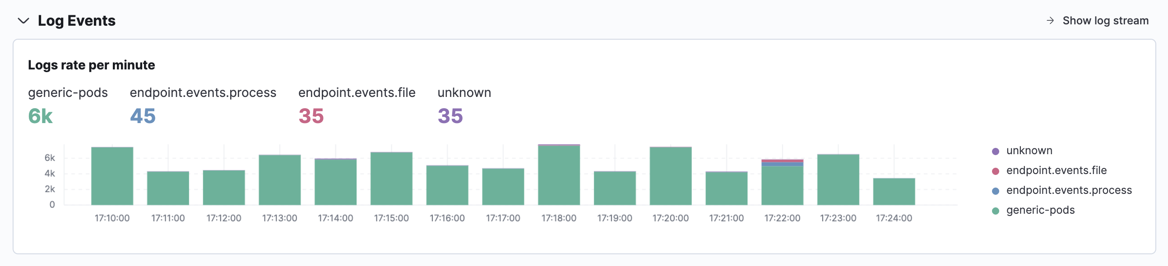1168x266 pixels.
Task: Click the blue endpoint.events.process legend dot
Action: [995, 191]
